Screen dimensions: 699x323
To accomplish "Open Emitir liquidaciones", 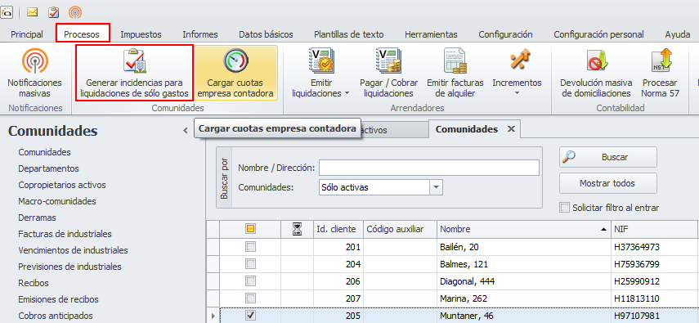I will click(322, 74).
